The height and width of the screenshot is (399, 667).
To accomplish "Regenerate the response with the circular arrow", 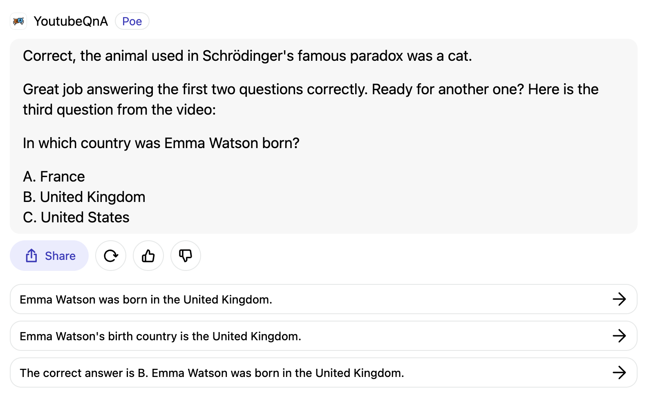I will pos(111,256).
